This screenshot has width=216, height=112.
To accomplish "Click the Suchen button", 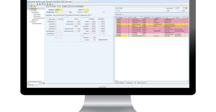I will 183,11.
